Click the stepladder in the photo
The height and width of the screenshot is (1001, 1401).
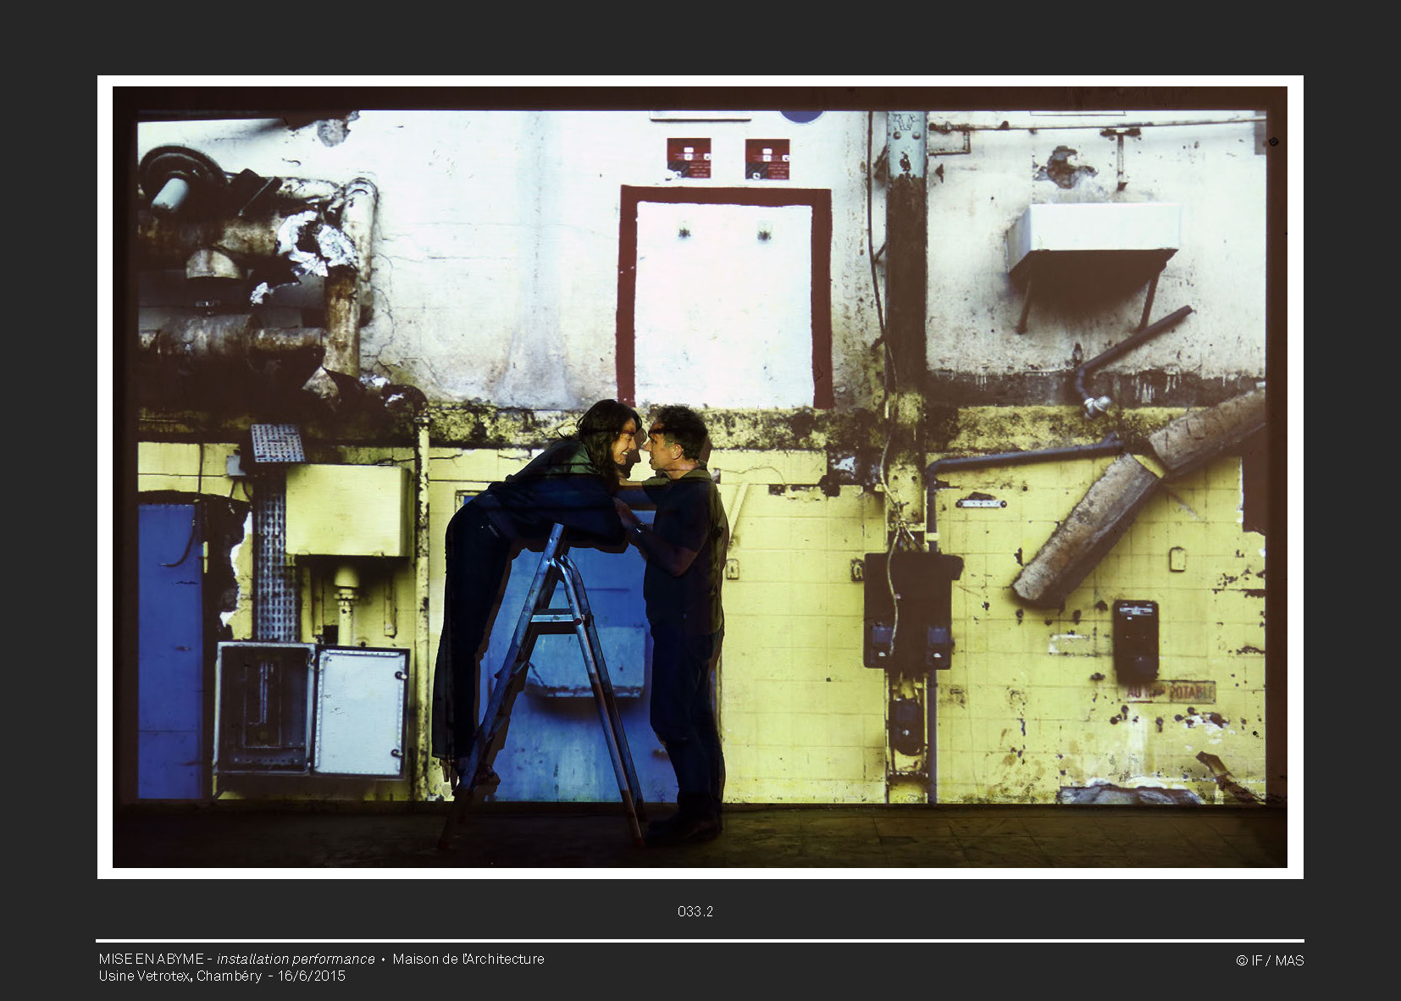click(551, 677)
